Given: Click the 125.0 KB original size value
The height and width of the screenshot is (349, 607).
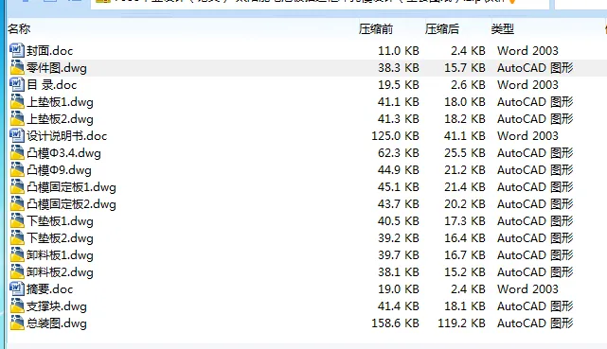Looking at the screenshot, I should [x=395, y=135].
